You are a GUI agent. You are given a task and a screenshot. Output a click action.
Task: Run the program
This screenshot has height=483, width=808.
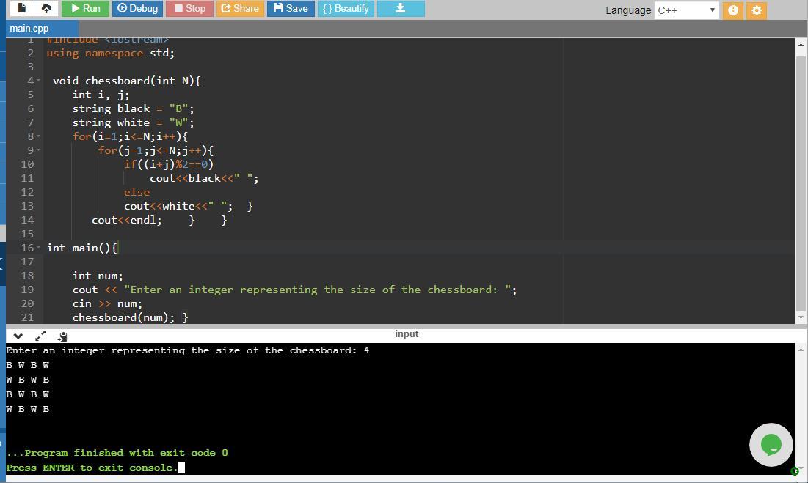85,8
